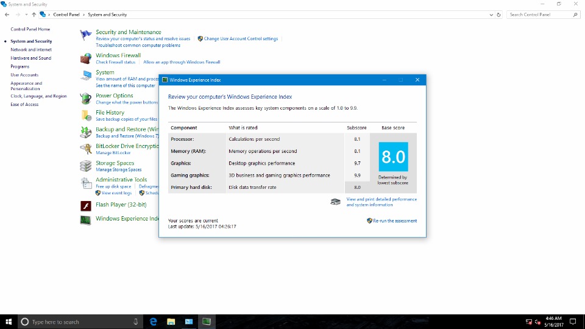This screenshot has width=585, height=329.
Task: Click the Administrative Tools icon
Action: tap(86, 183)
